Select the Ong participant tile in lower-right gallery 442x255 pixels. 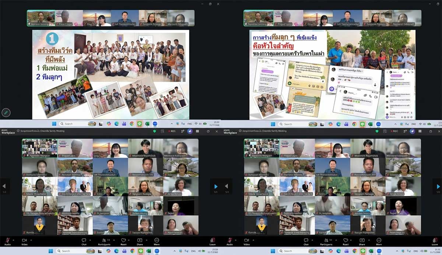(332, 148)
